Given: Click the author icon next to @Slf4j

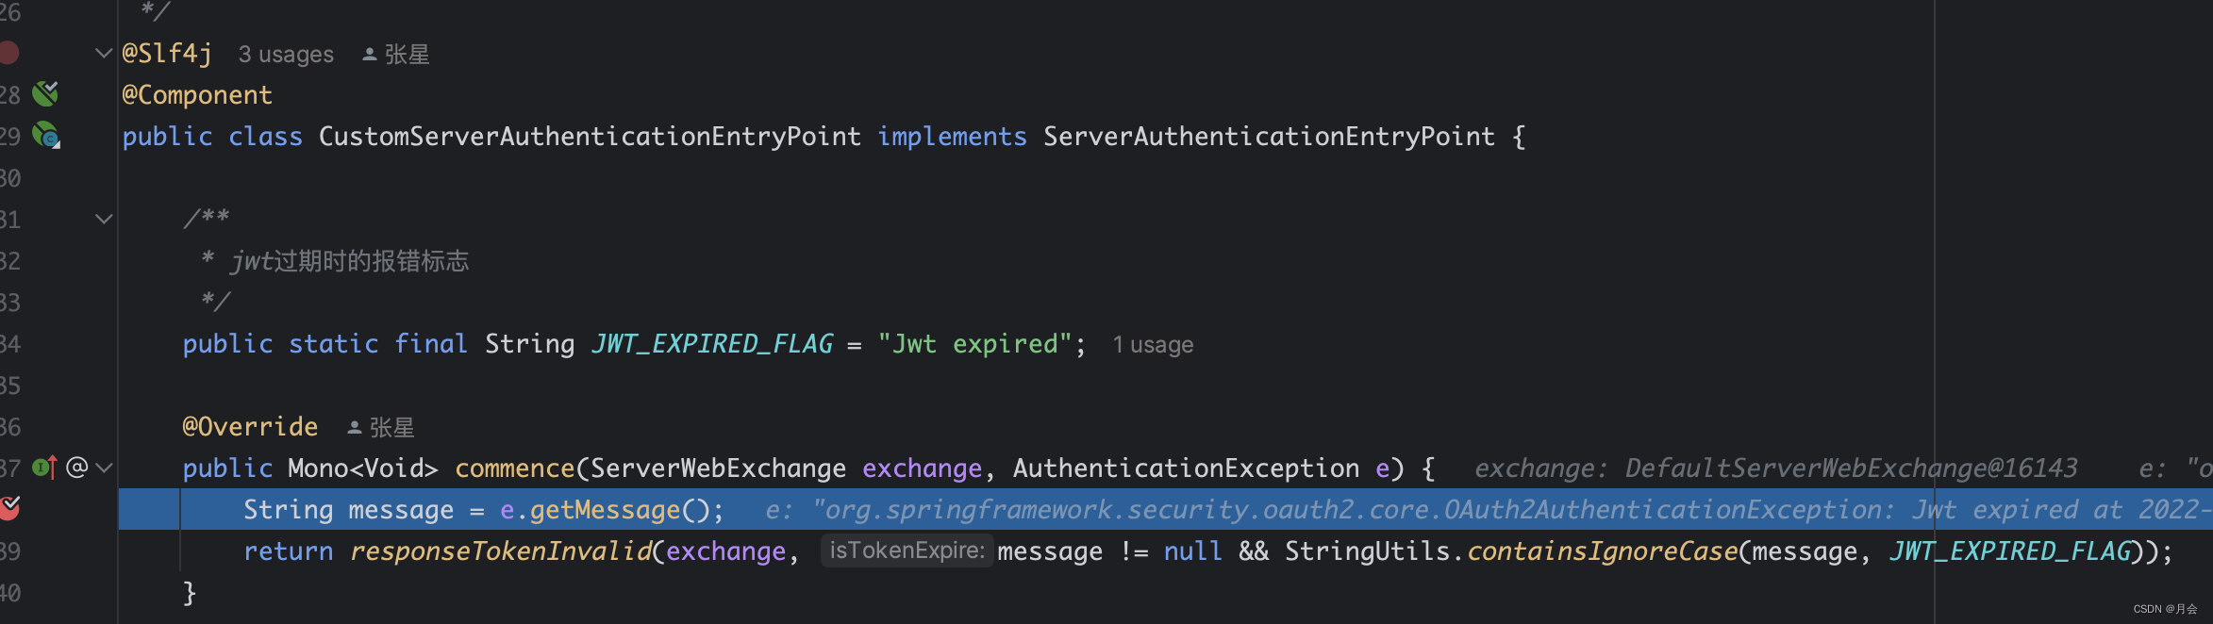Looking at the screenshot, I should [x=370, y=55].
